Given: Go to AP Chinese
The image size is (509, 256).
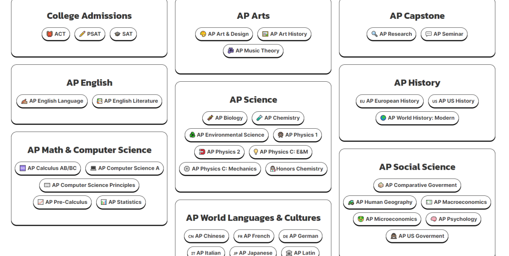Looking at the screenshot, I should coord(206,236).
